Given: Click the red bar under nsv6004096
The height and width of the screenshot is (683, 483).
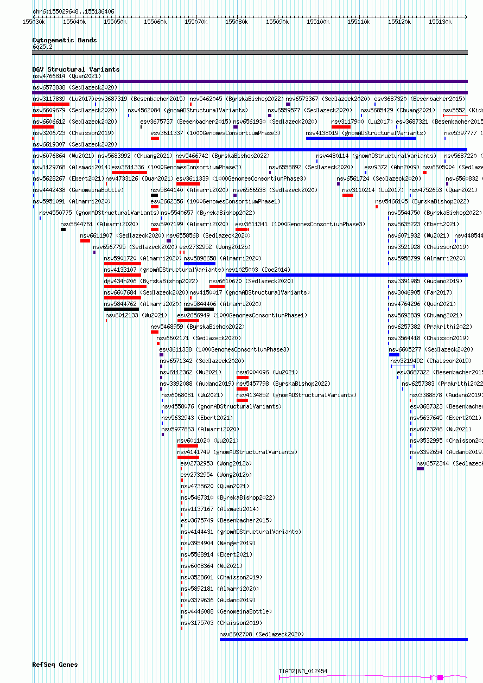Looking at the screenshot, I should tap(243, 378).
